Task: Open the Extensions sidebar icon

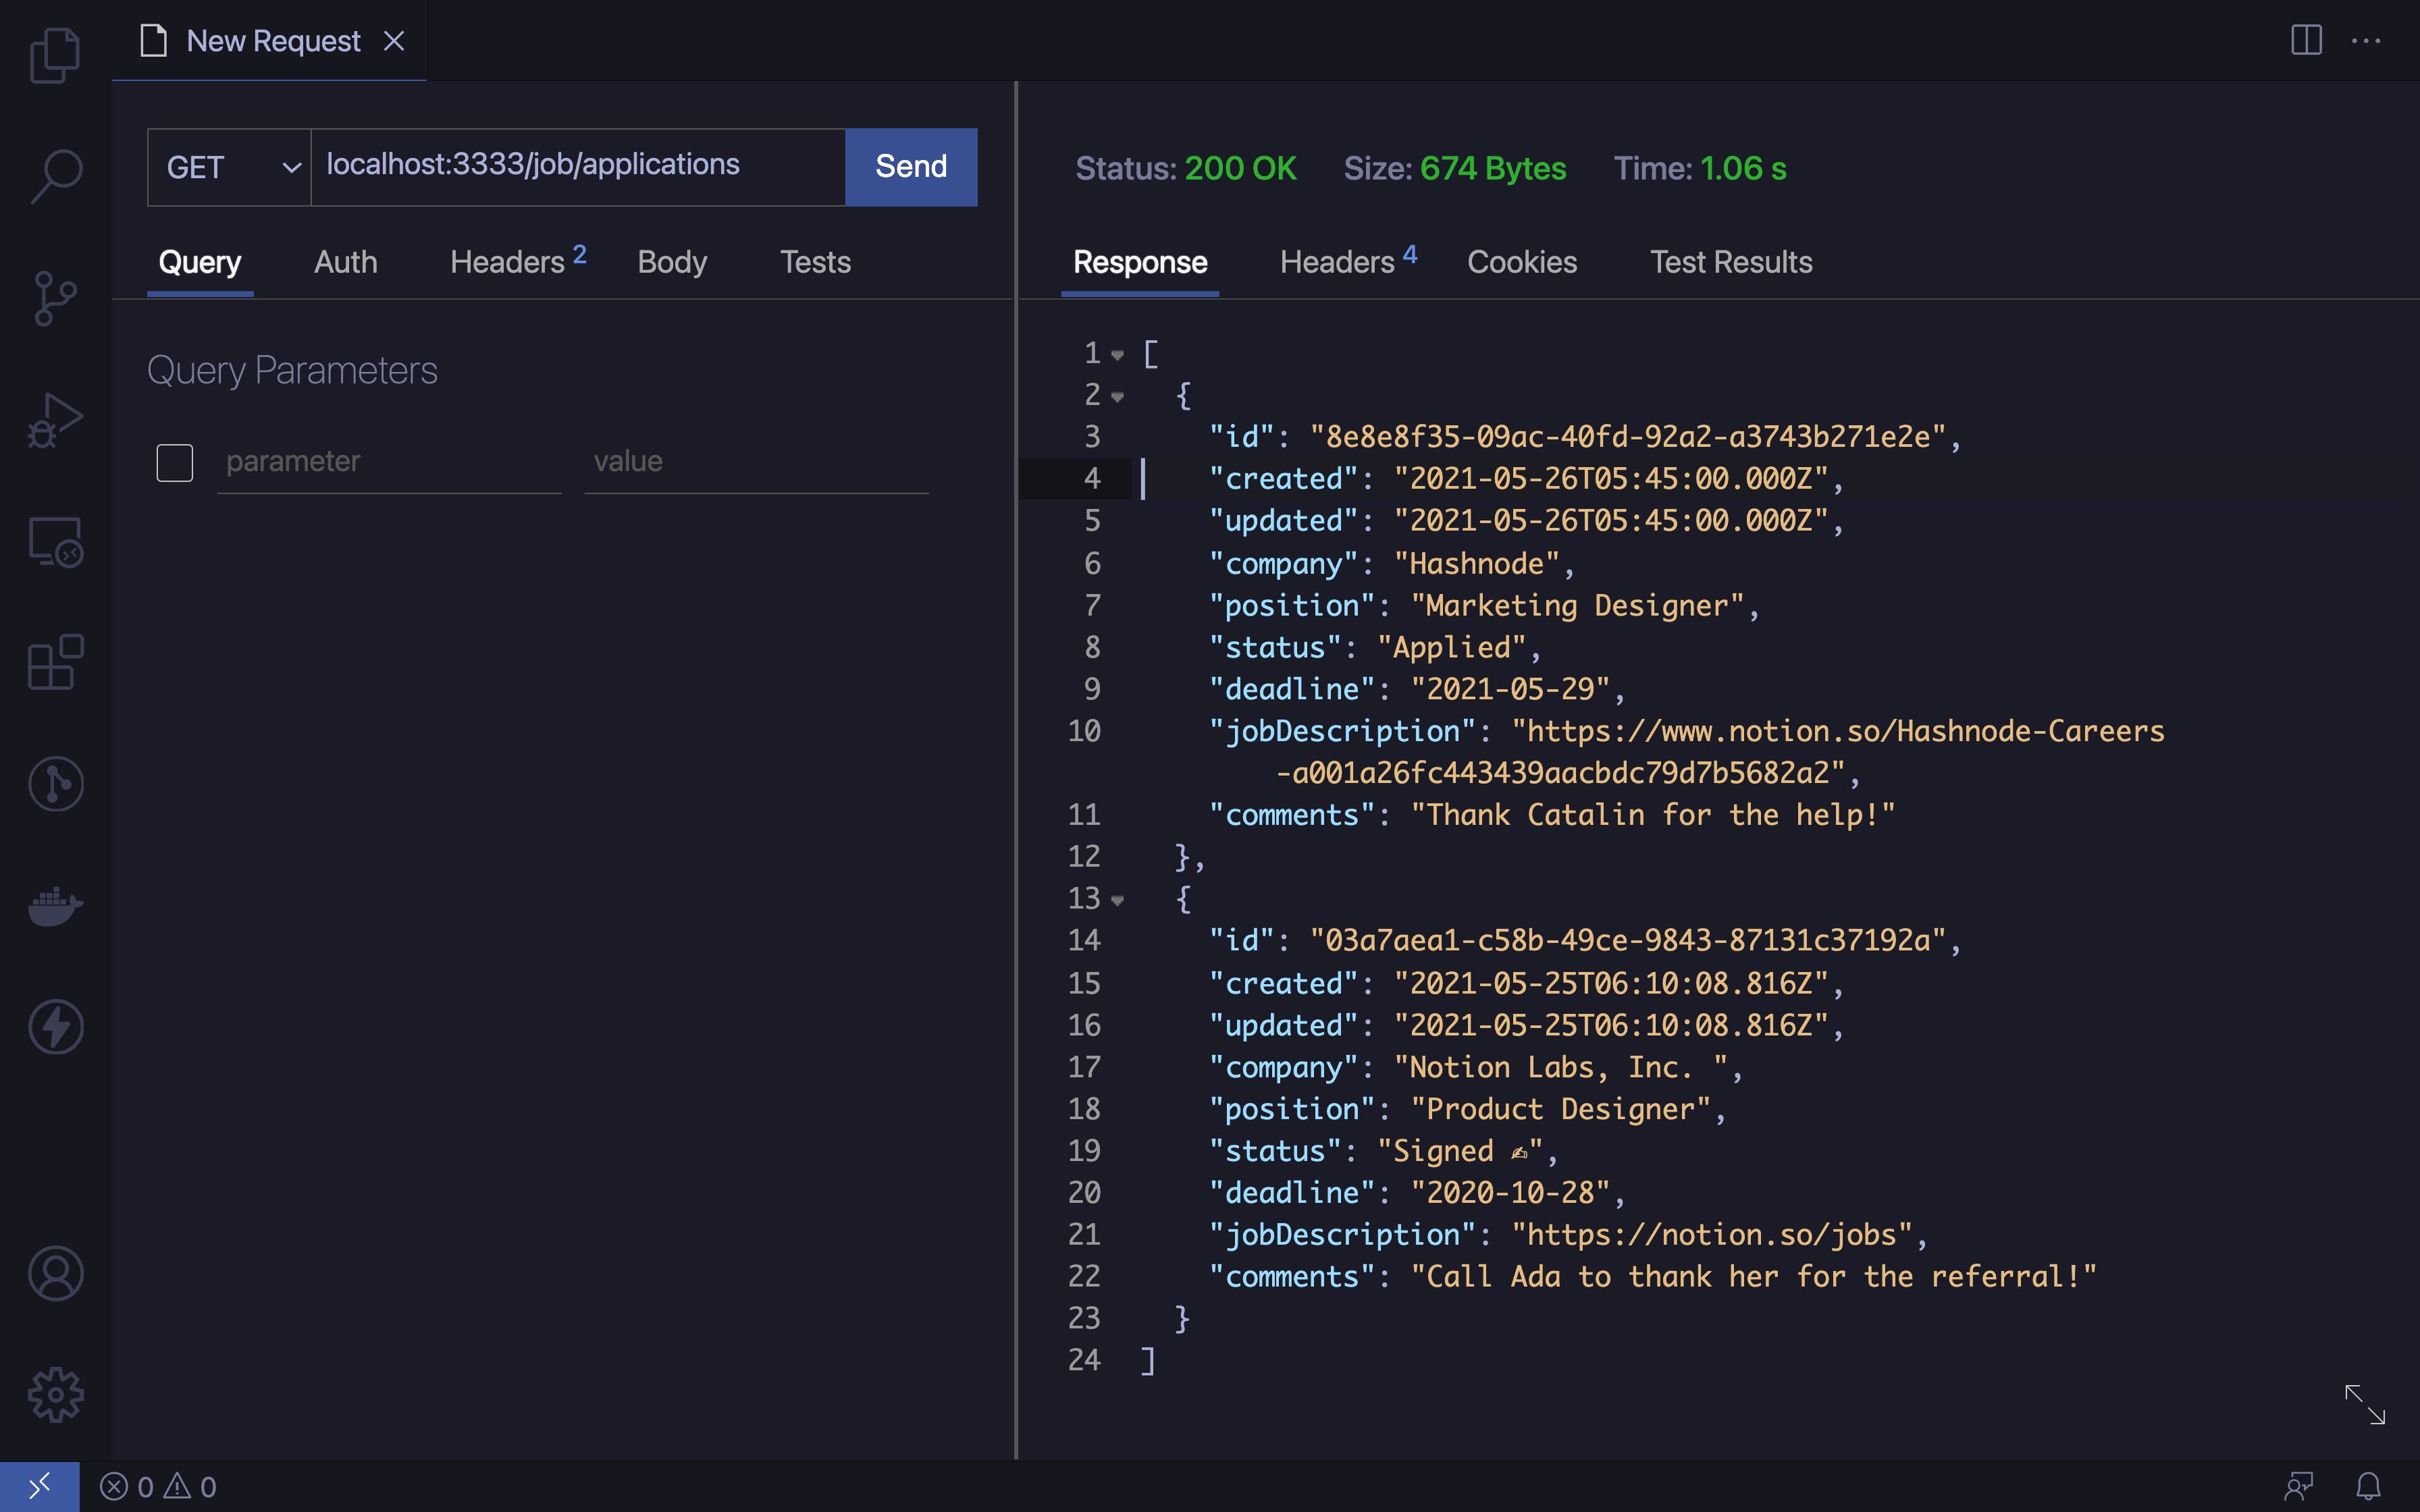Action: (55, 662)
